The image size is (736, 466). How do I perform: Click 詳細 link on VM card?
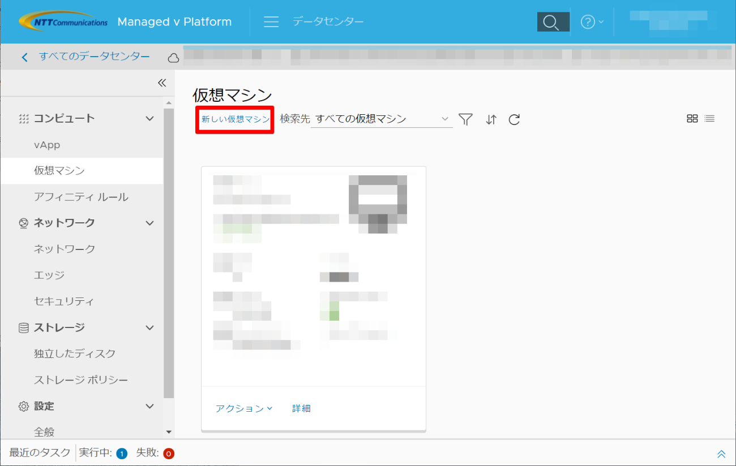[301, 408]
